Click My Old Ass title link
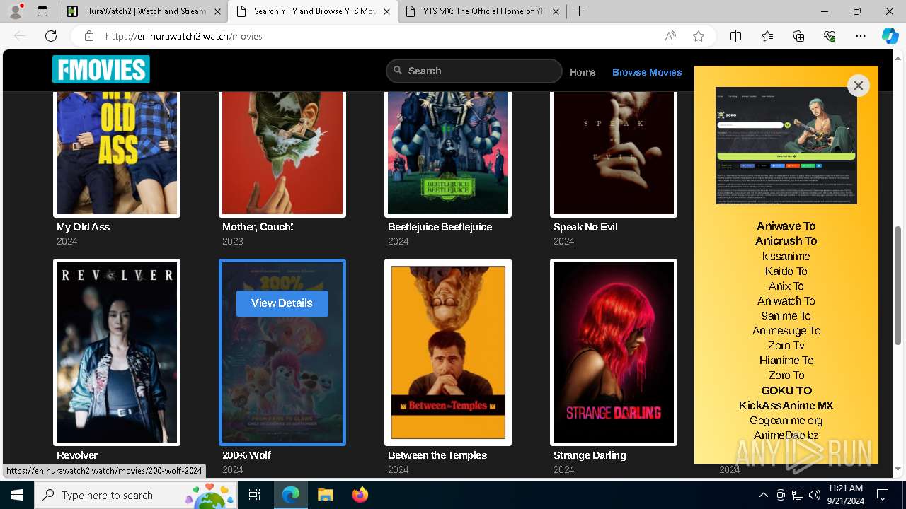Screen dimensions: 906x509 [x=83, y=227]
